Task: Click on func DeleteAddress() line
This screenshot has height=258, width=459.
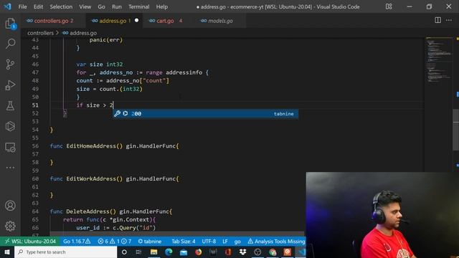Action: point(111,211)
